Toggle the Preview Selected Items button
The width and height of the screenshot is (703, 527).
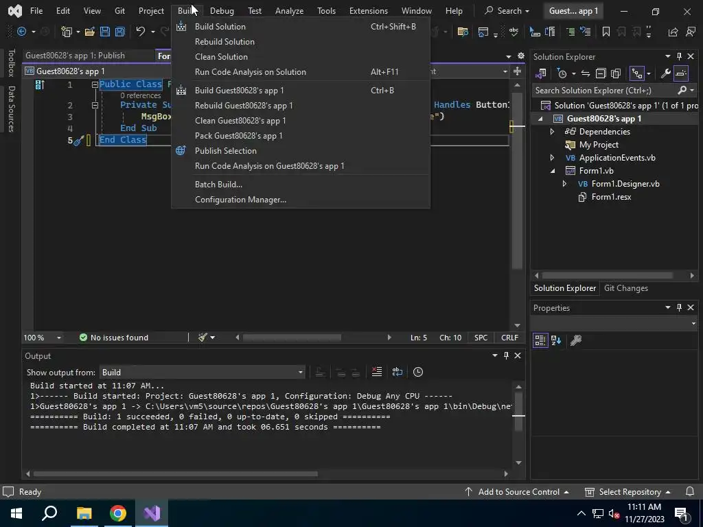(x=680, y=73)
